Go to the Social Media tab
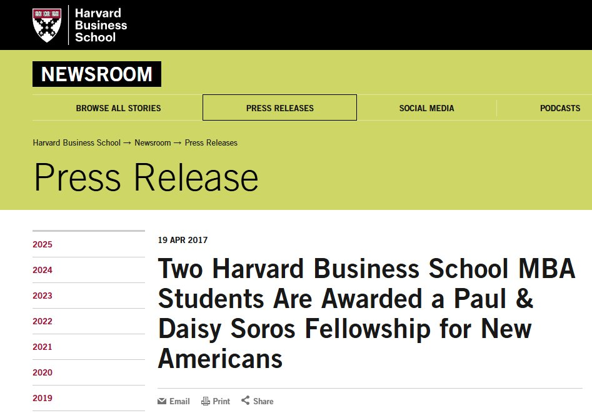The width and height of the screenshot is (592, 413). pos(426,108)
